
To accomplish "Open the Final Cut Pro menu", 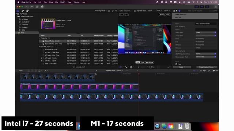I will tap(26, 2).
